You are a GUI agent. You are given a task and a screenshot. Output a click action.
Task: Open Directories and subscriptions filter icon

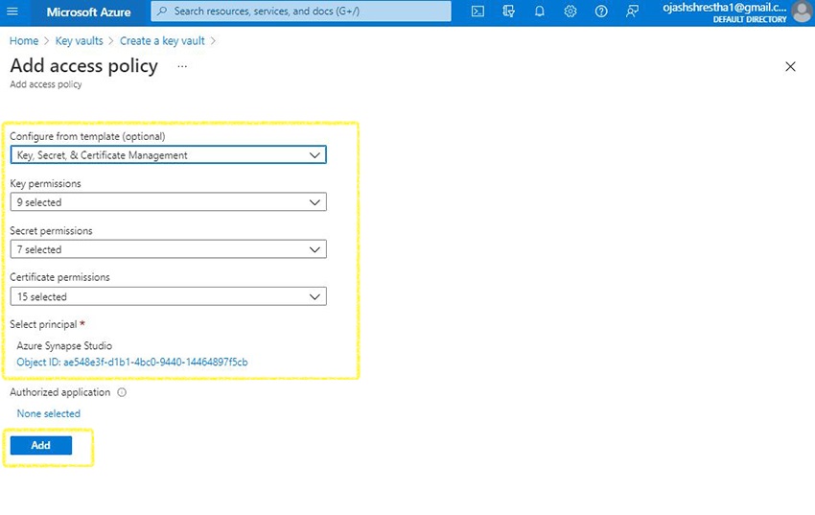[x=509, y=11]
